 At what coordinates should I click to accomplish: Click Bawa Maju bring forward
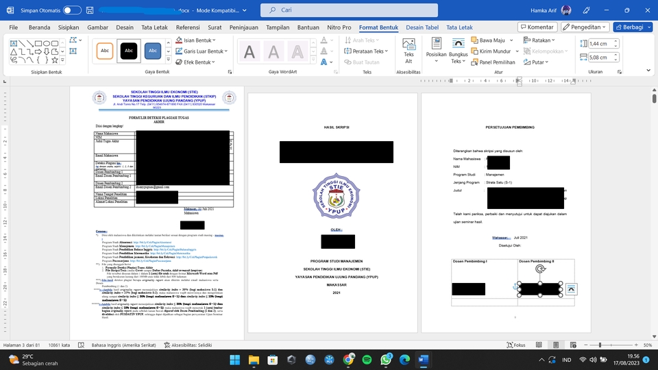488,40
